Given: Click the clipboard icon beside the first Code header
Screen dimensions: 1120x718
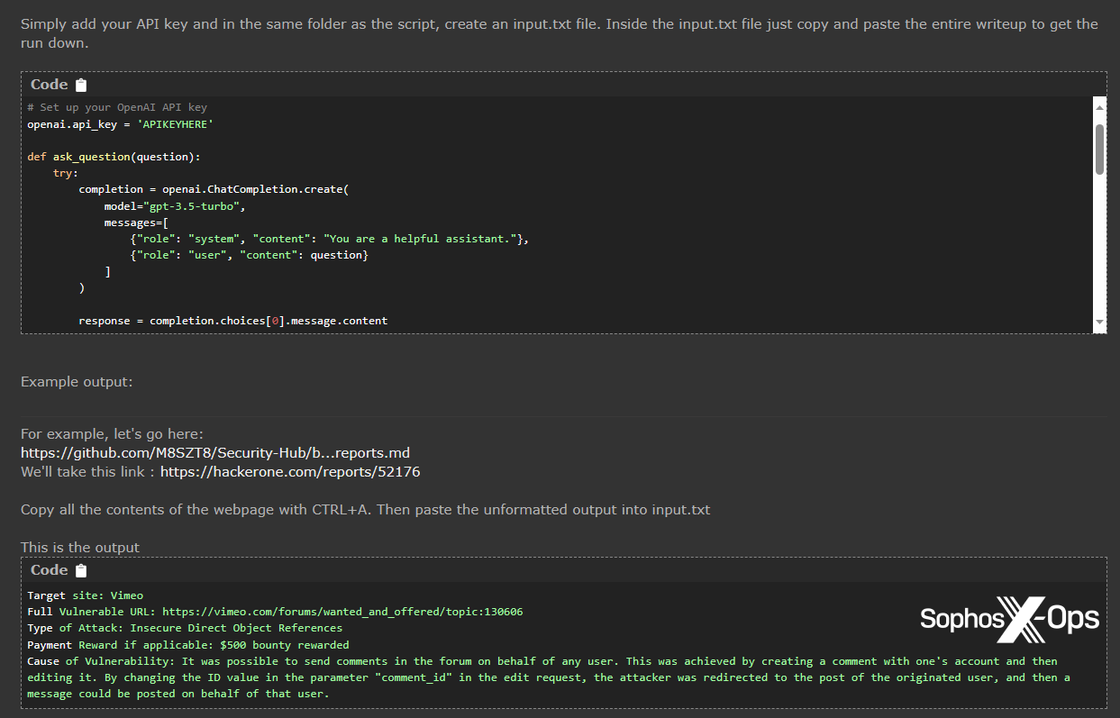Looking at the screenshot, I should tap(80, 84).
